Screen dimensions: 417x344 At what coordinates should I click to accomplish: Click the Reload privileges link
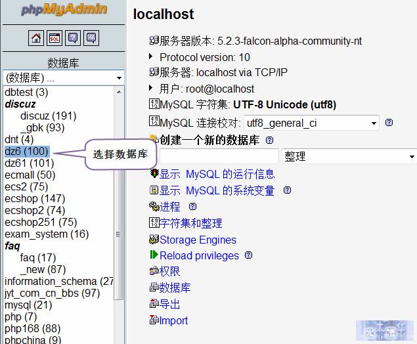(199, 256)
